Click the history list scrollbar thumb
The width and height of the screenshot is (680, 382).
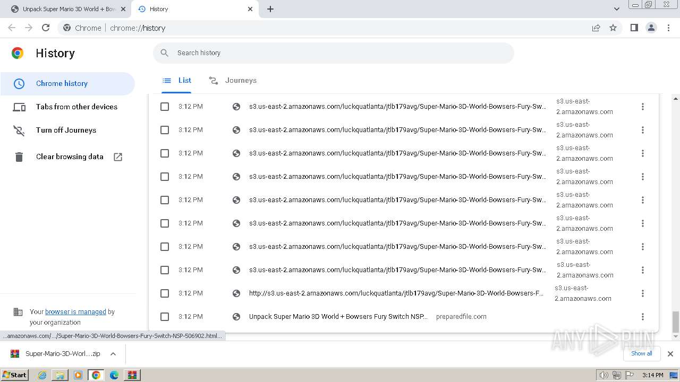point(676,322)
